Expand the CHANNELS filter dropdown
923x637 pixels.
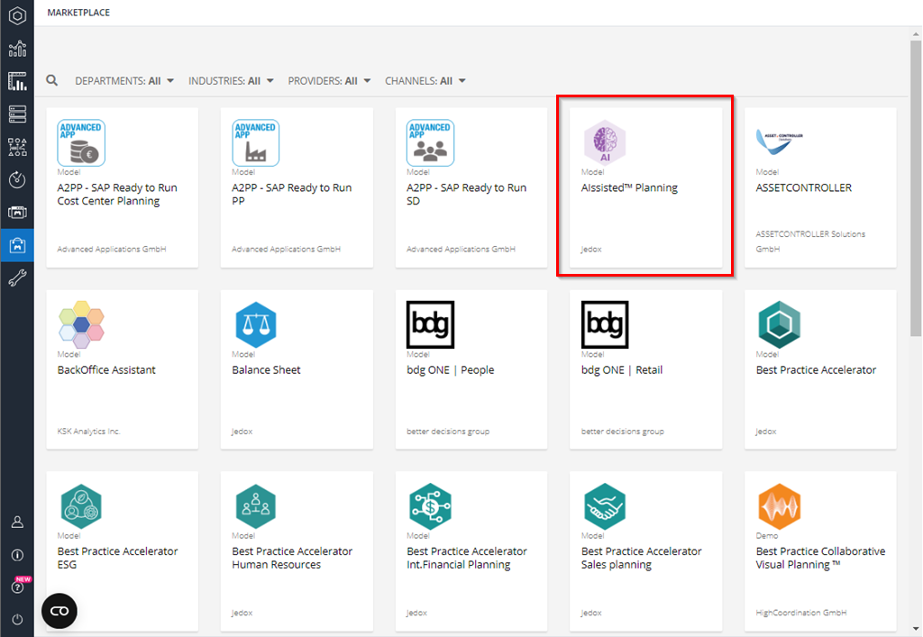pos(425,81)
